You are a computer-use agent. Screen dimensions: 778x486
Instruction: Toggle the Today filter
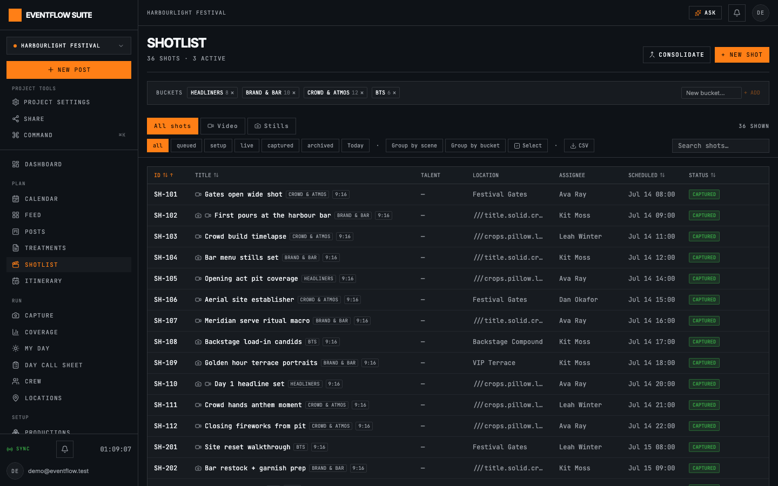tap(356, 146)
